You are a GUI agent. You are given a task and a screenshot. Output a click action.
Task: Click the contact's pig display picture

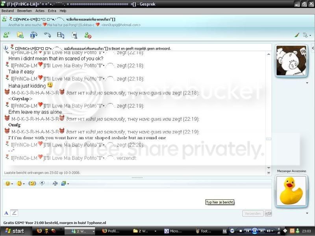[291, 61]
